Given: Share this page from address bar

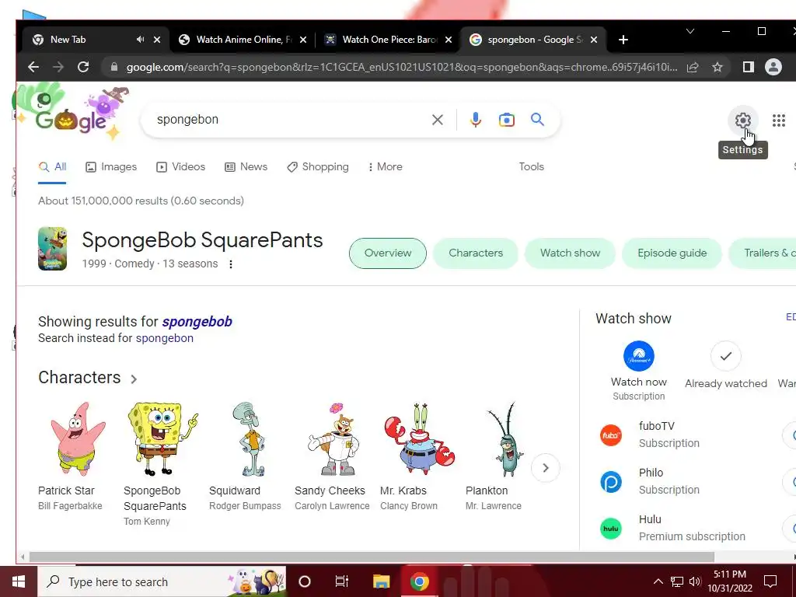Looking at the screenshot, I should point(693,67).
